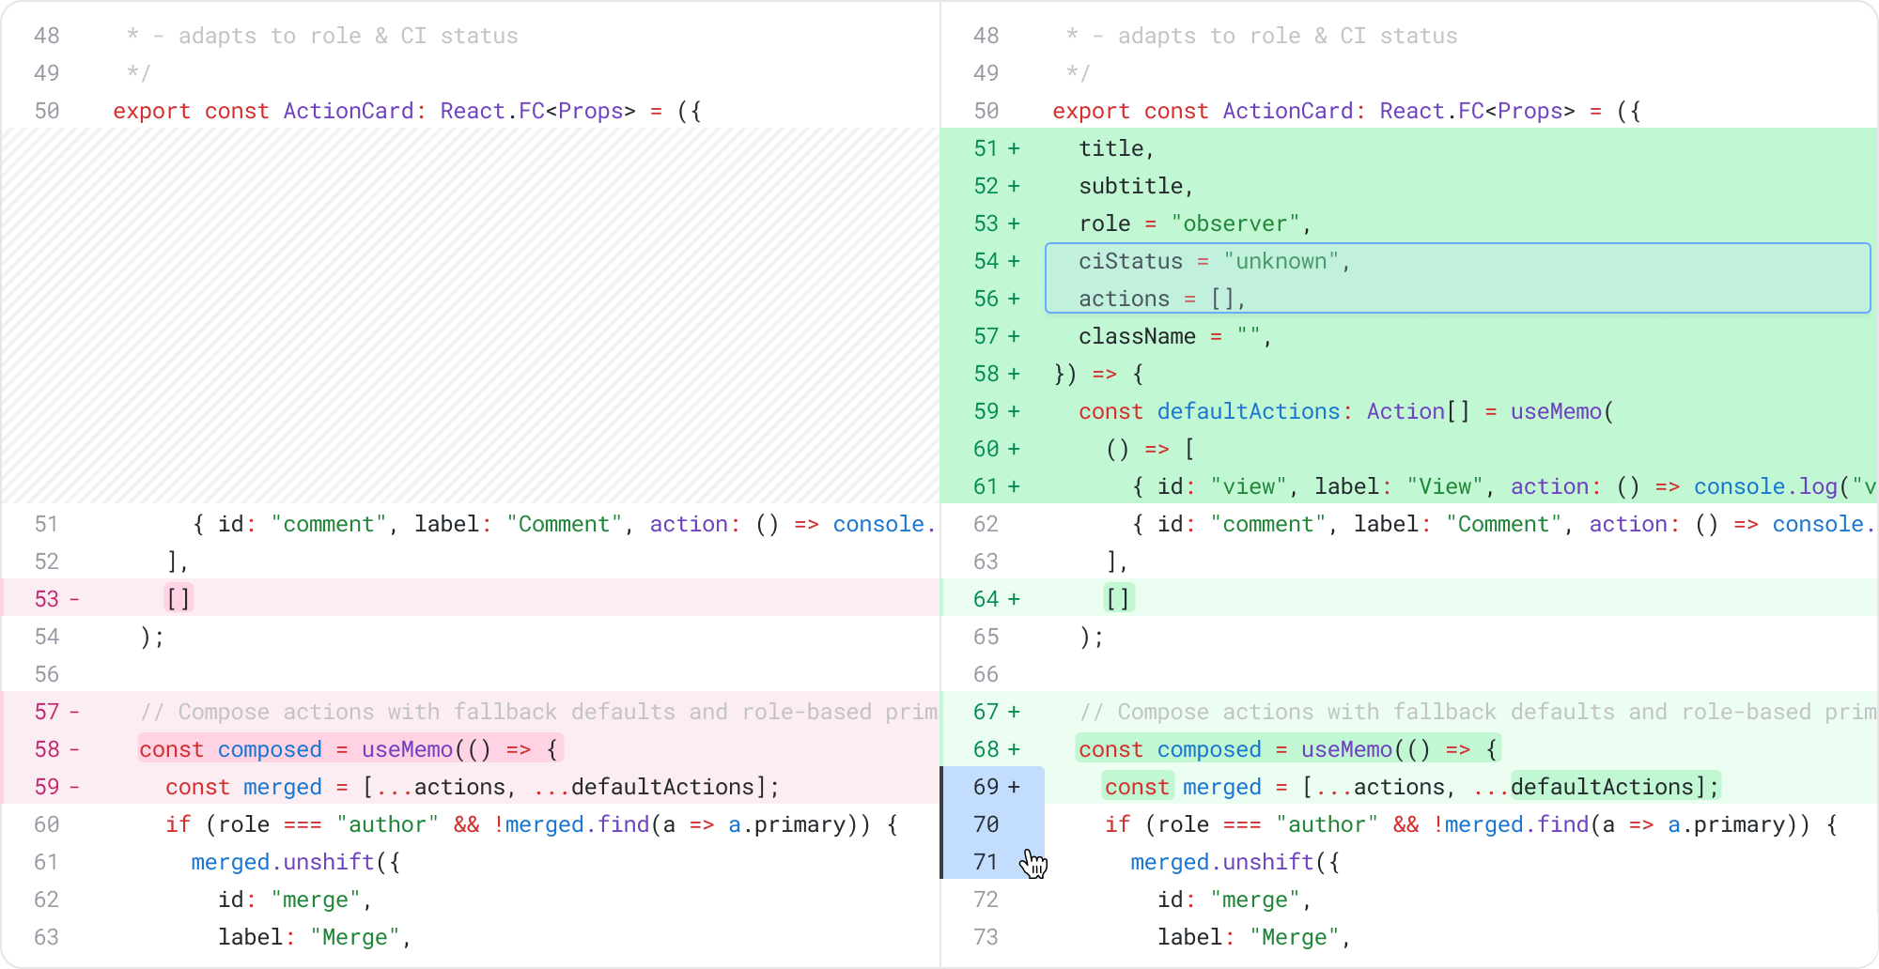Click export const ActionCard in left pane
This screenshot has height=969, width=1879.
click(x=407, y=111)
